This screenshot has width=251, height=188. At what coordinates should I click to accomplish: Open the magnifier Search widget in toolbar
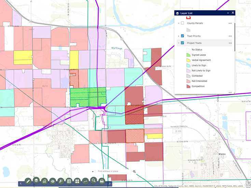pyautogui.click(x=94, y=180)
